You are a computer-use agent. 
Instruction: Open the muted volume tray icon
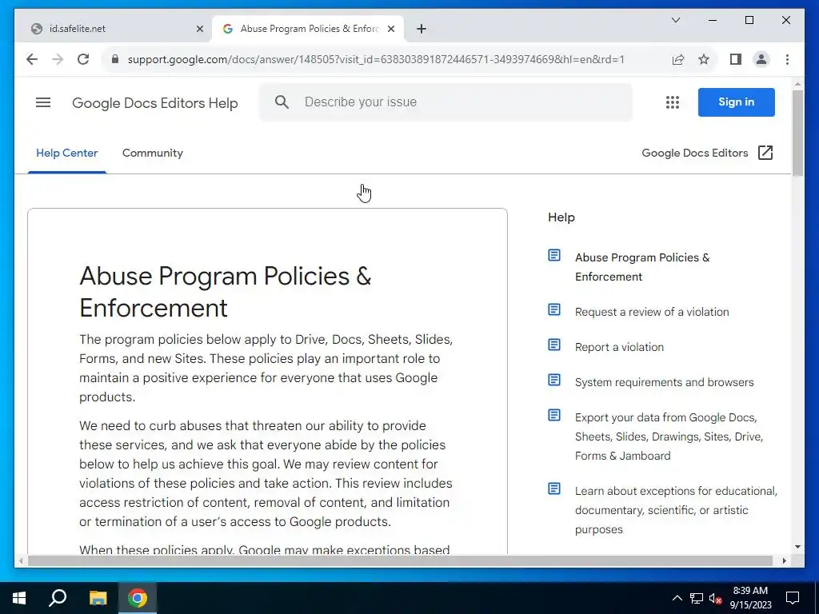click(x=716, y=598)
